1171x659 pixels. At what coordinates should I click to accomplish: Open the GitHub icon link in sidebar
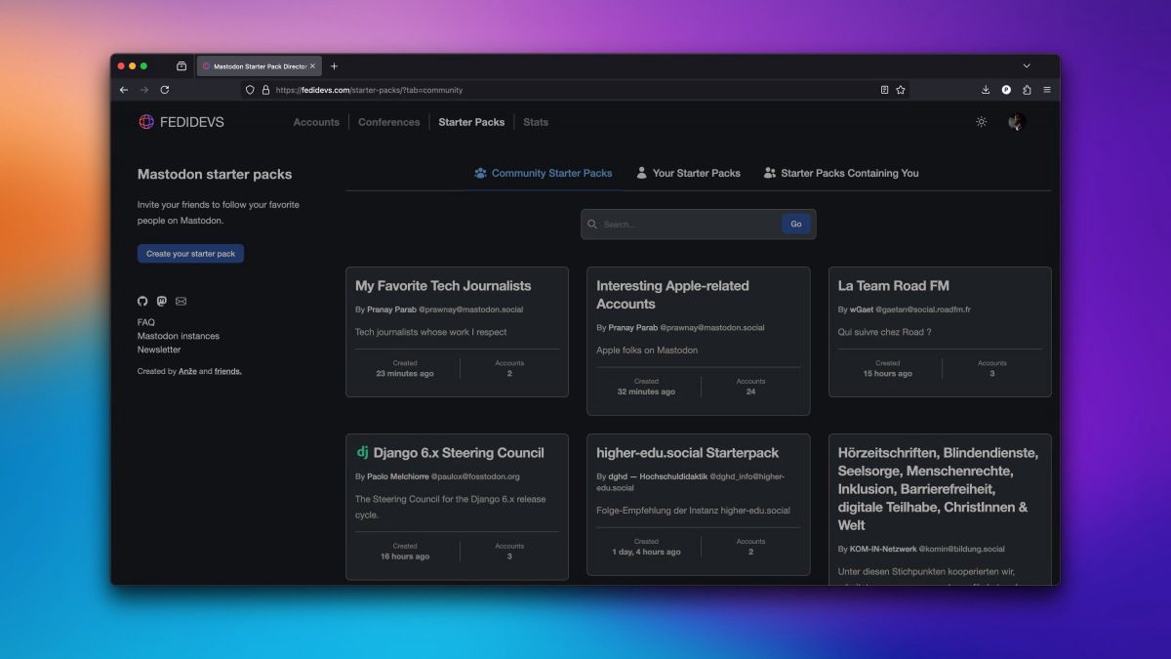point(142,302)
